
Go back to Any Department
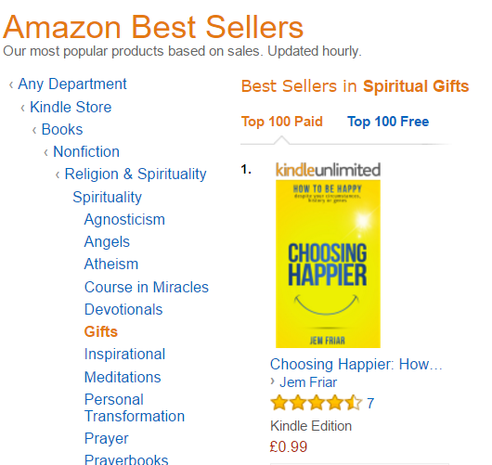point(72,84)
